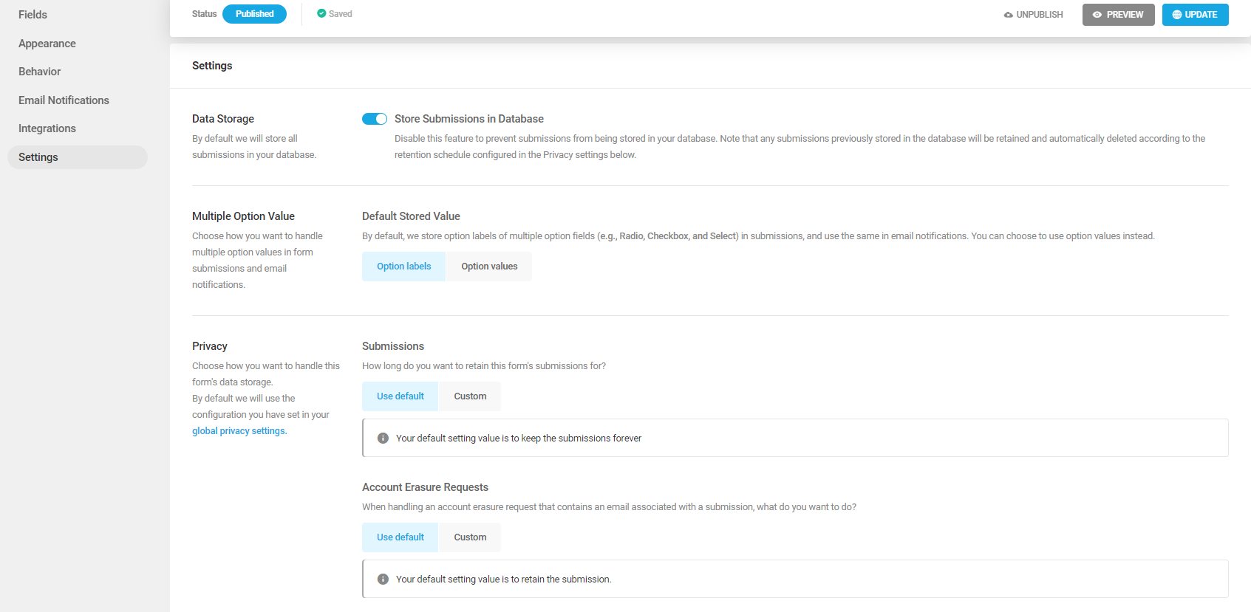Click the green Saved checkmark icon

pos(321,13)
